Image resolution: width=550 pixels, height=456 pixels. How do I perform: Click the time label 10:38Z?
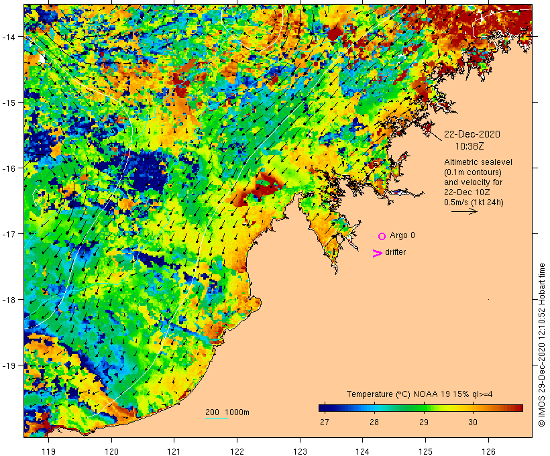tap(470, 146)
